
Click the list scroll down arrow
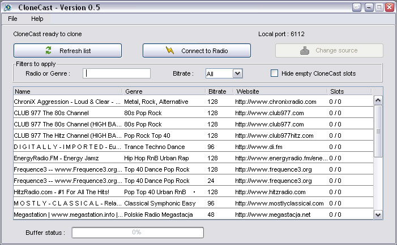[x=378, y=215]
